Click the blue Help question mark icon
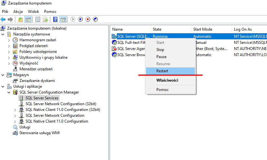 pyautogui.click(x=55, y=19)
